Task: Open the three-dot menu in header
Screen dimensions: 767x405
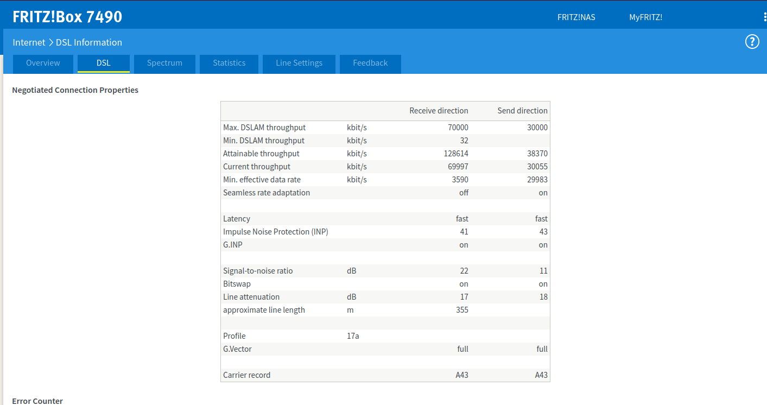Action: (764, 17)
